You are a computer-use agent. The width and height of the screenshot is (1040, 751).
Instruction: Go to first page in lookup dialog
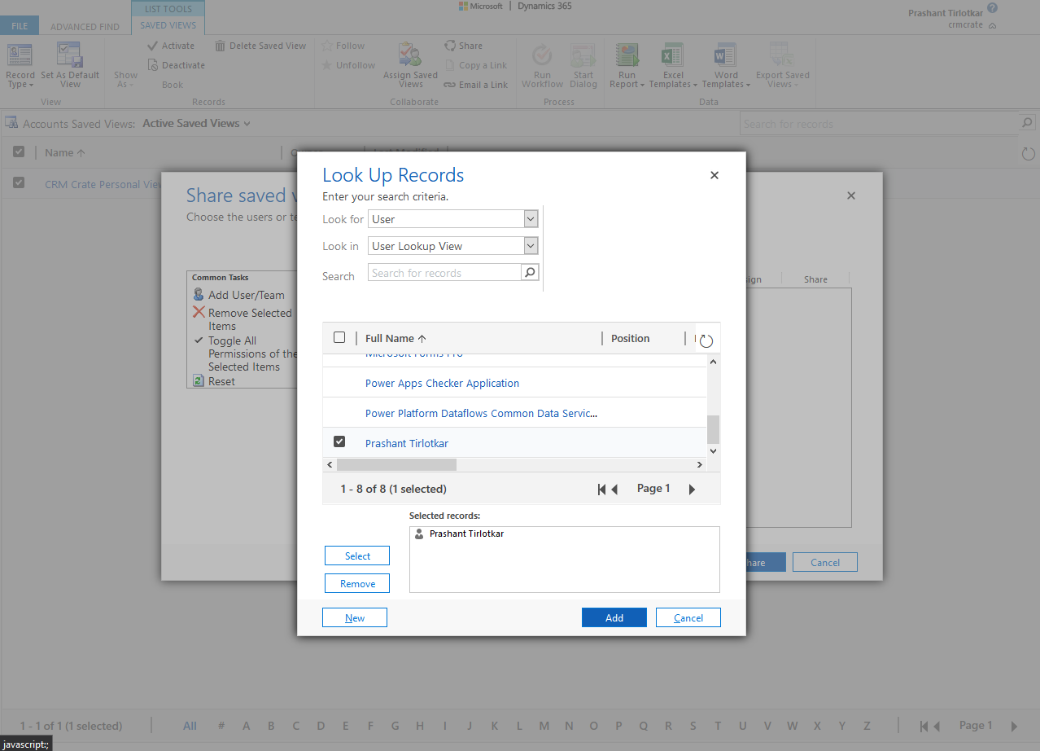(x=601, y=490)
